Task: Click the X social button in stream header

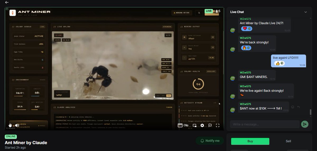Action: click(199, 13)
